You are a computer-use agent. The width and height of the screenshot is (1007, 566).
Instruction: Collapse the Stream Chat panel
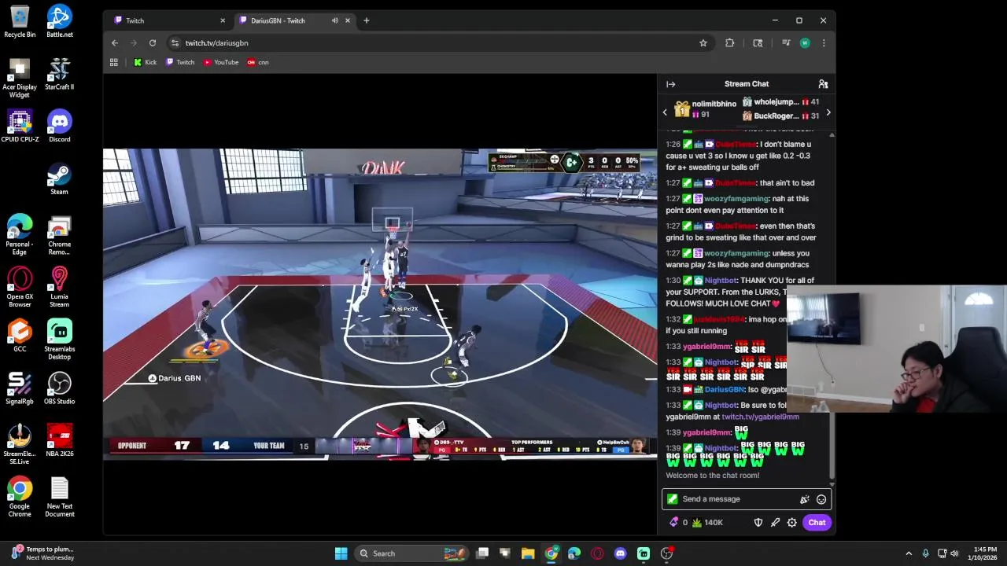670,84
